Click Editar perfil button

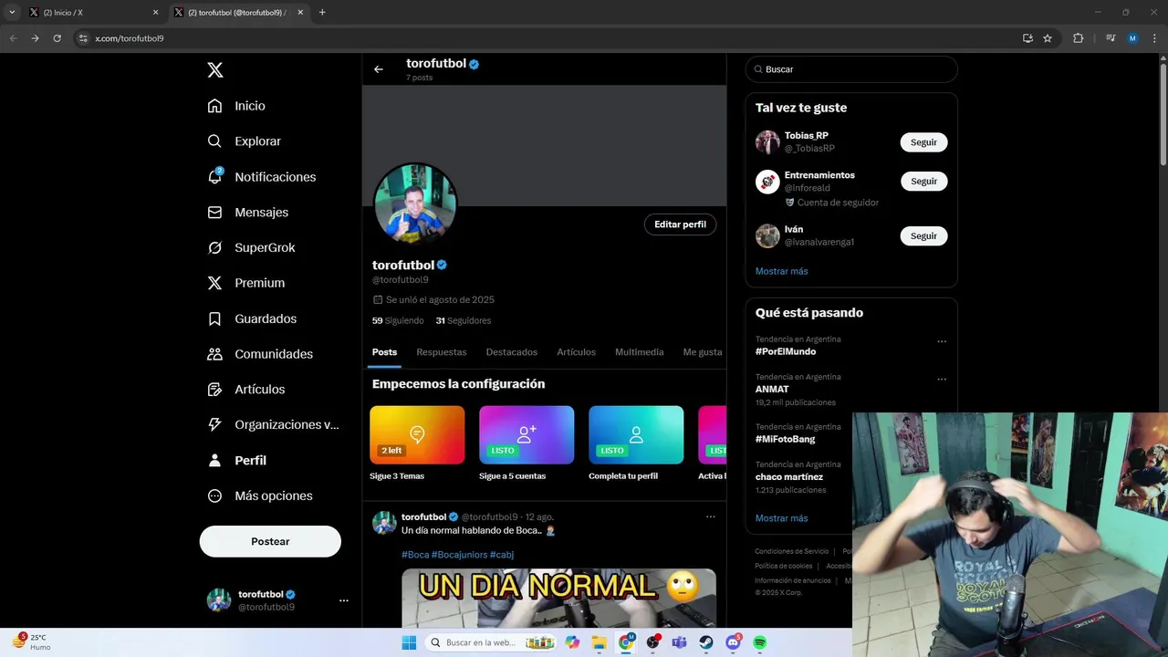tap(681, 224)
